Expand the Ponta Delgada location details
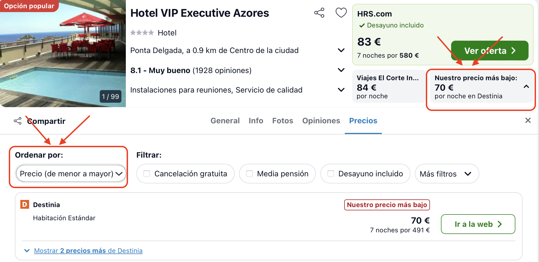Viewport: 539px width, 262px height. click(x=341, y=50)
